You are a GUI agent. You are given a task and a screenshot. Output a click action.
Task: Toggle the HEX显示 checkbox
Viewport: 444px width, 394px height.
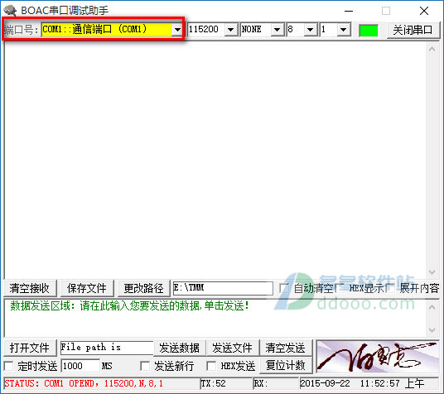(340, 288)
